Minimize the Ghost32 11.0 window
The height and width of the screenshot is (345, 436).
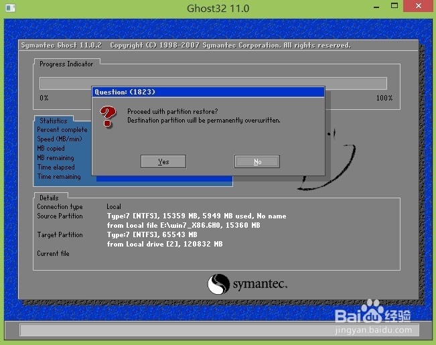[376, 7]
